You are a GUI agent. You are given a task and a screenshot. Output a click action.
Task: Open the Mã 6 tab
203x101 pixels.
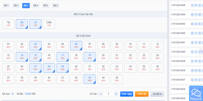pyautogui.click(x=55, y=6)
